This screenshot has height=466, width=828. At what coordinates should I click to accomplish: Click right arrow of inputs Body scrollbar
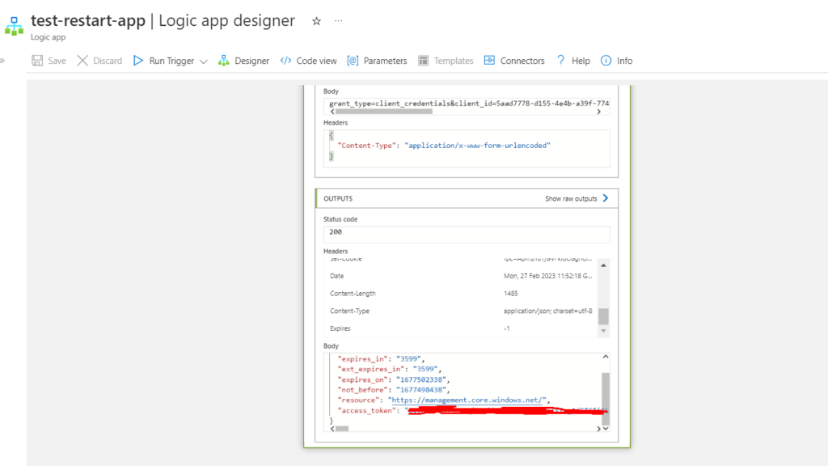coord(599,112)
